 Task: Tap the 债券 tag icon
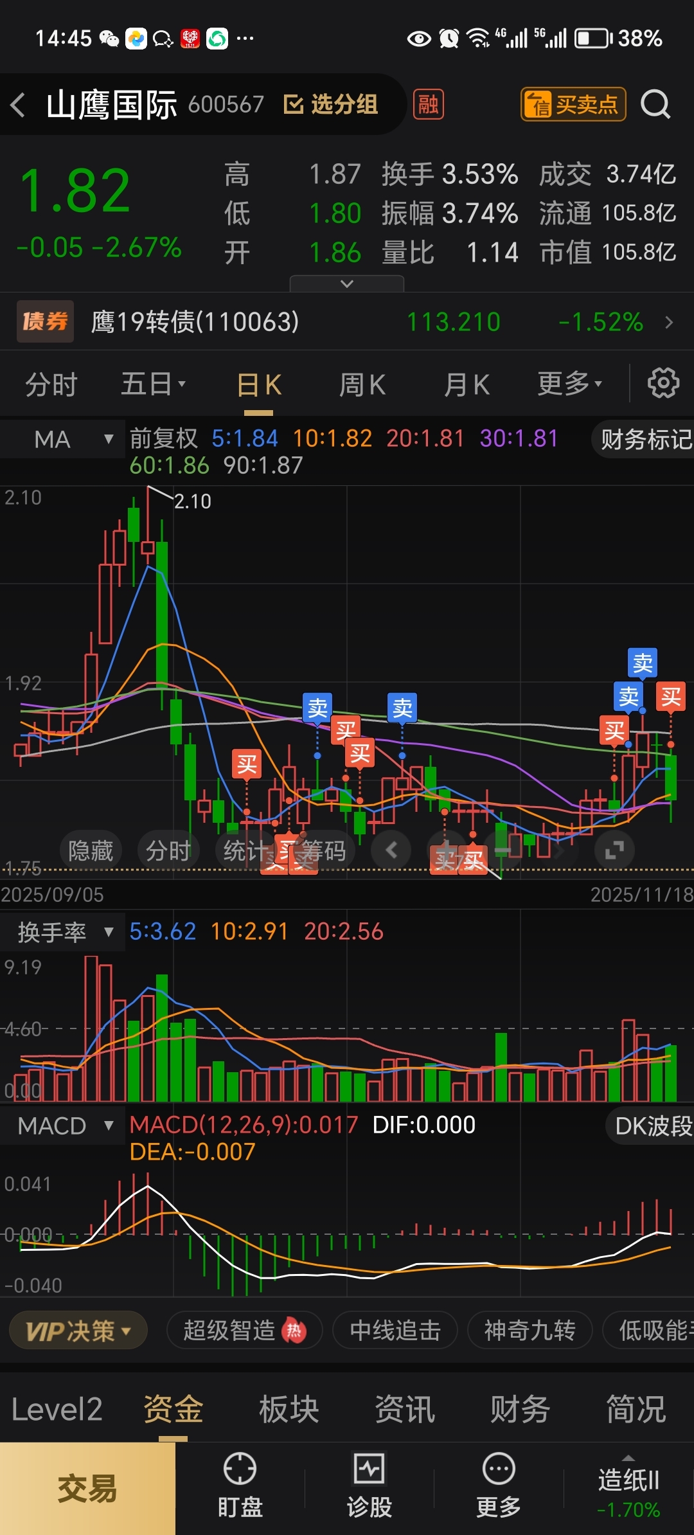(45, 321)
